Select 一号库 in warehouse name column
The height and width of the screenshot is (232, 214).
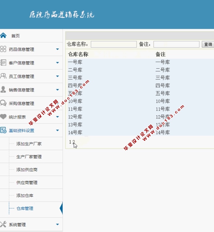75,62
